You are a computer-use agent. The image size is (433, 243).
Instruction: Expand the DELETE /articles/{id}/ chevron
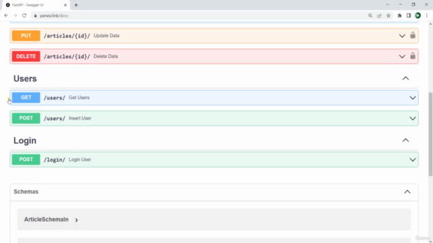402,57
